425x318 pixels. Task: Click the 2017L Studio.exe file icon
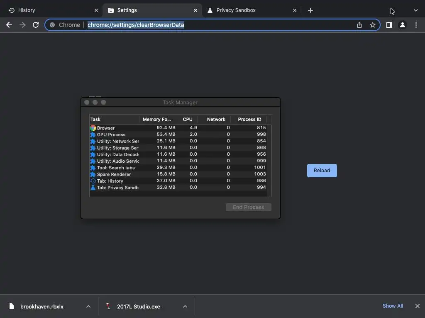(x=108, y=306)
